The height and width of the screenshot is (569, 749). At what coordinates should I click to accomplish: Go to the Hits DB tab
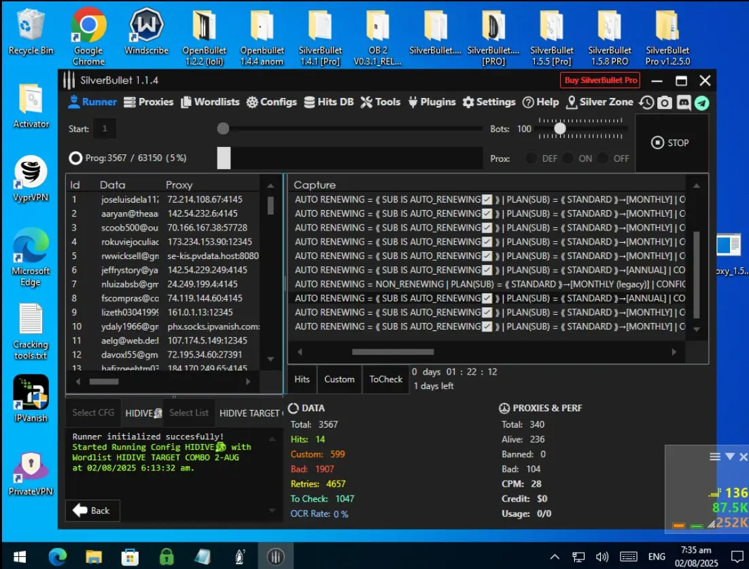(x=329, y=102)
